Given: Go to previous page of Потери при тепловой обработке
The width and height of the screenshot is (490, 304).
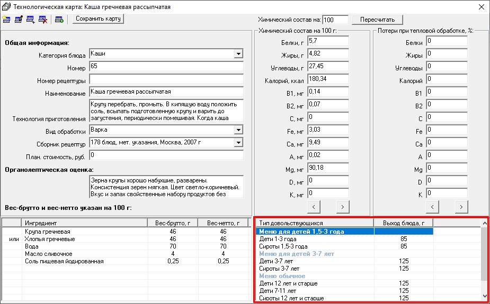Looking at the screenshot, I should [433, 206].
